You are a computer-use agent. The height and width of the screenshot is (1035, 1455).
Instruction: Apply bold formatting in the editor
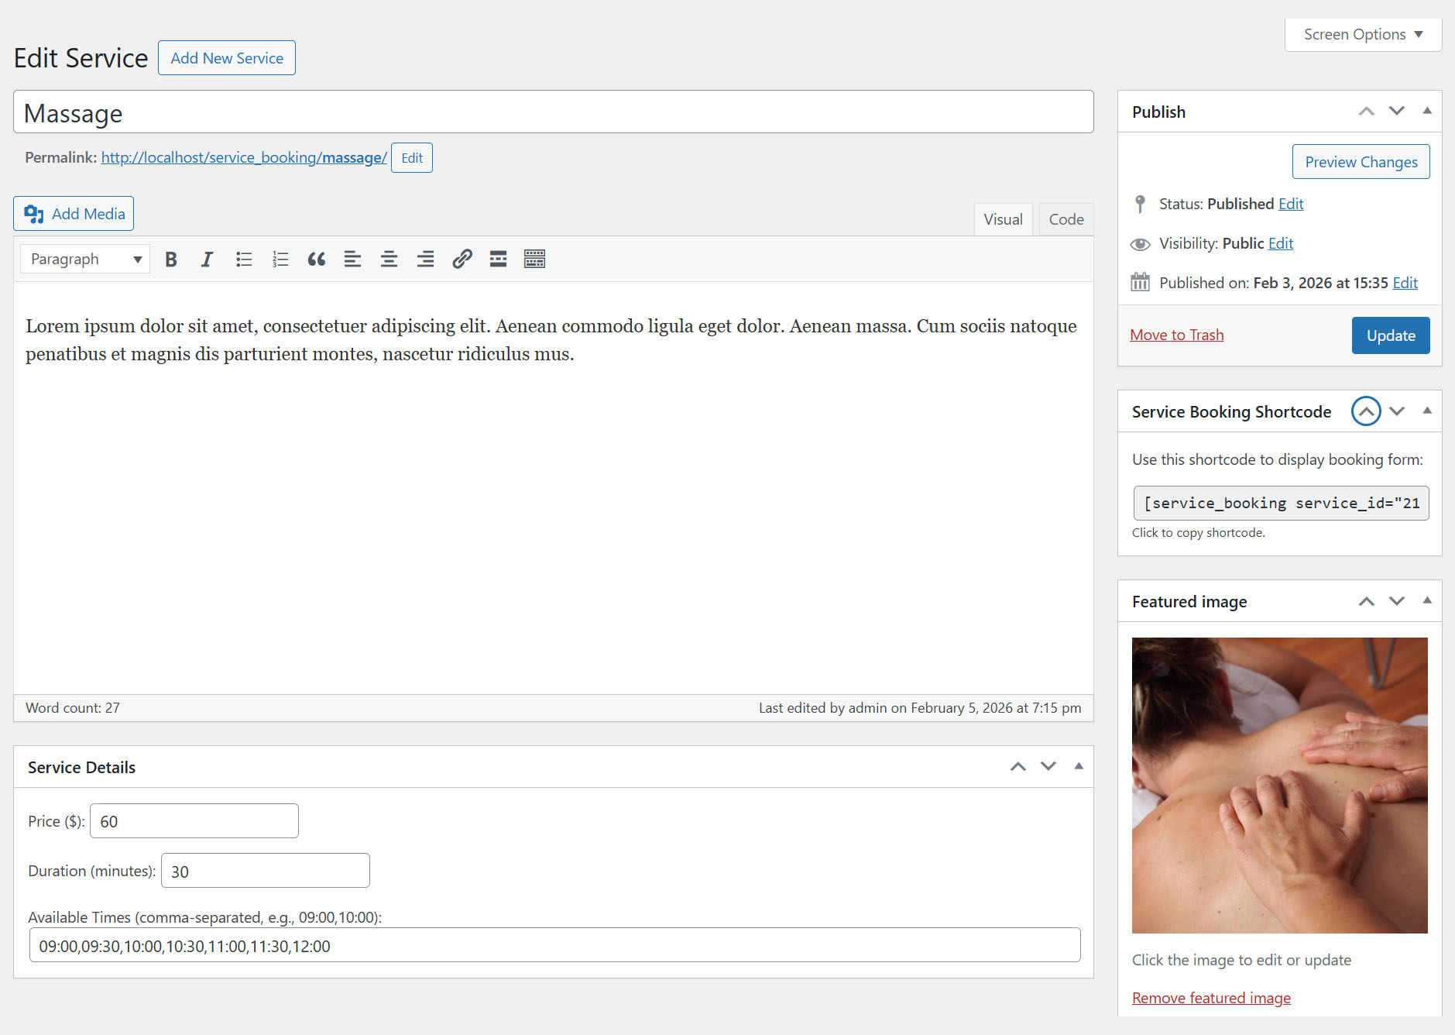pyautogui.click(x=170, y=259)
